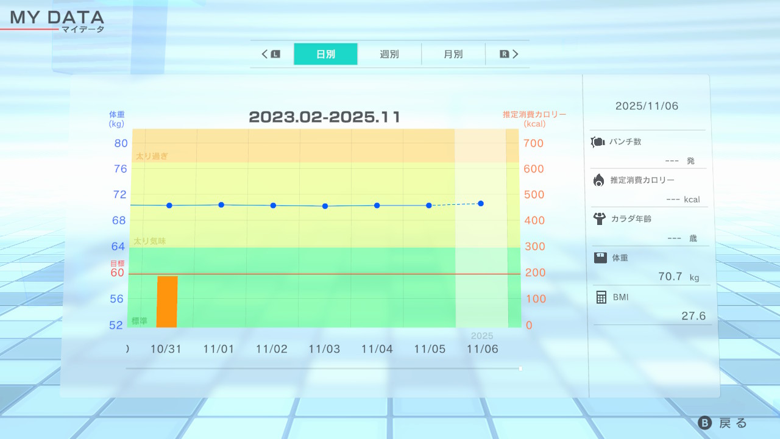The image size is (780, 439).
Task: Switch to the 日別 daily tab
Action: 325,54
